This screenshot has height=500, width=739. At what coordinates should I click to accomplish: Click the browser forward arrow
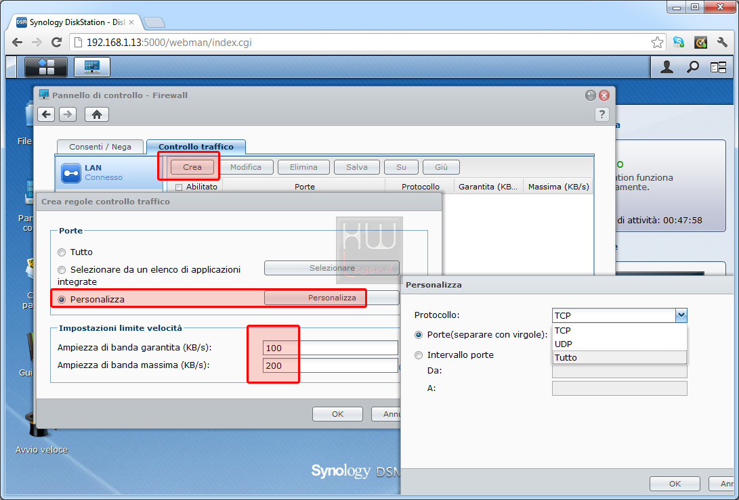tap(37, 43)
